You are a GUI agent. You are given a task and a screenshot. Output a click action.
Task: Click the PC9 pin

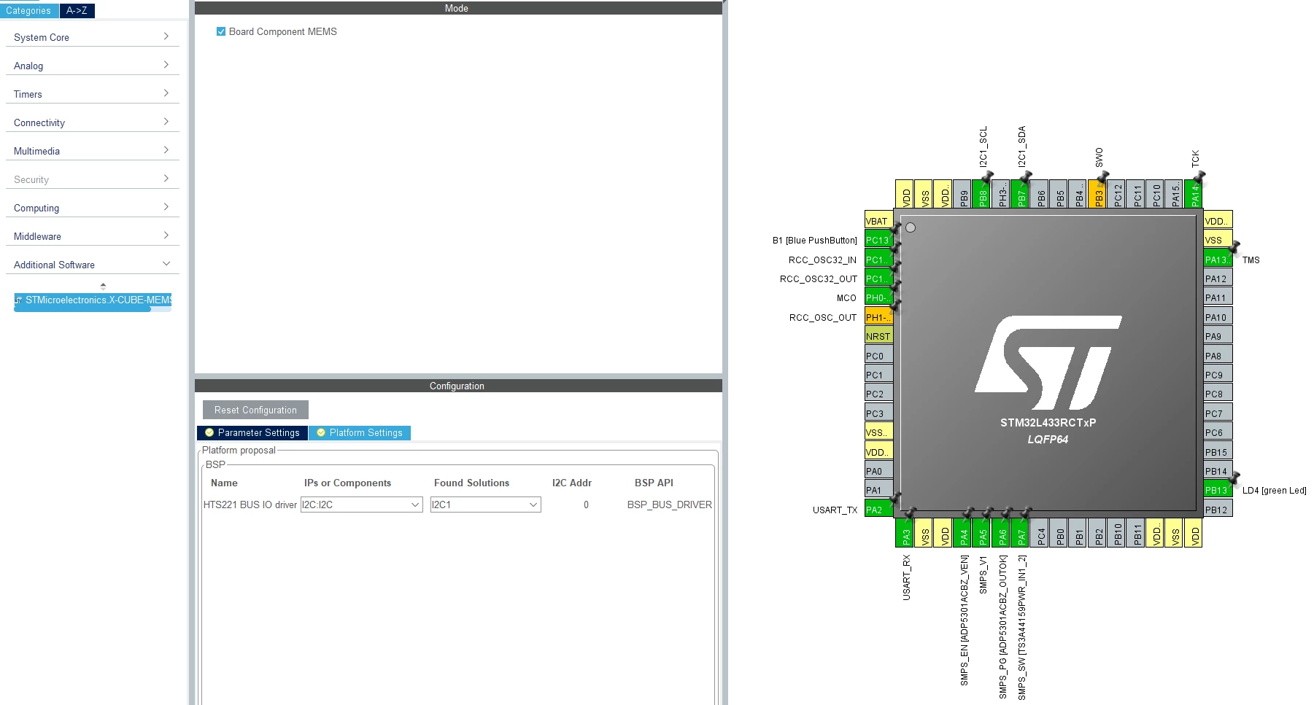[1218, 375]
